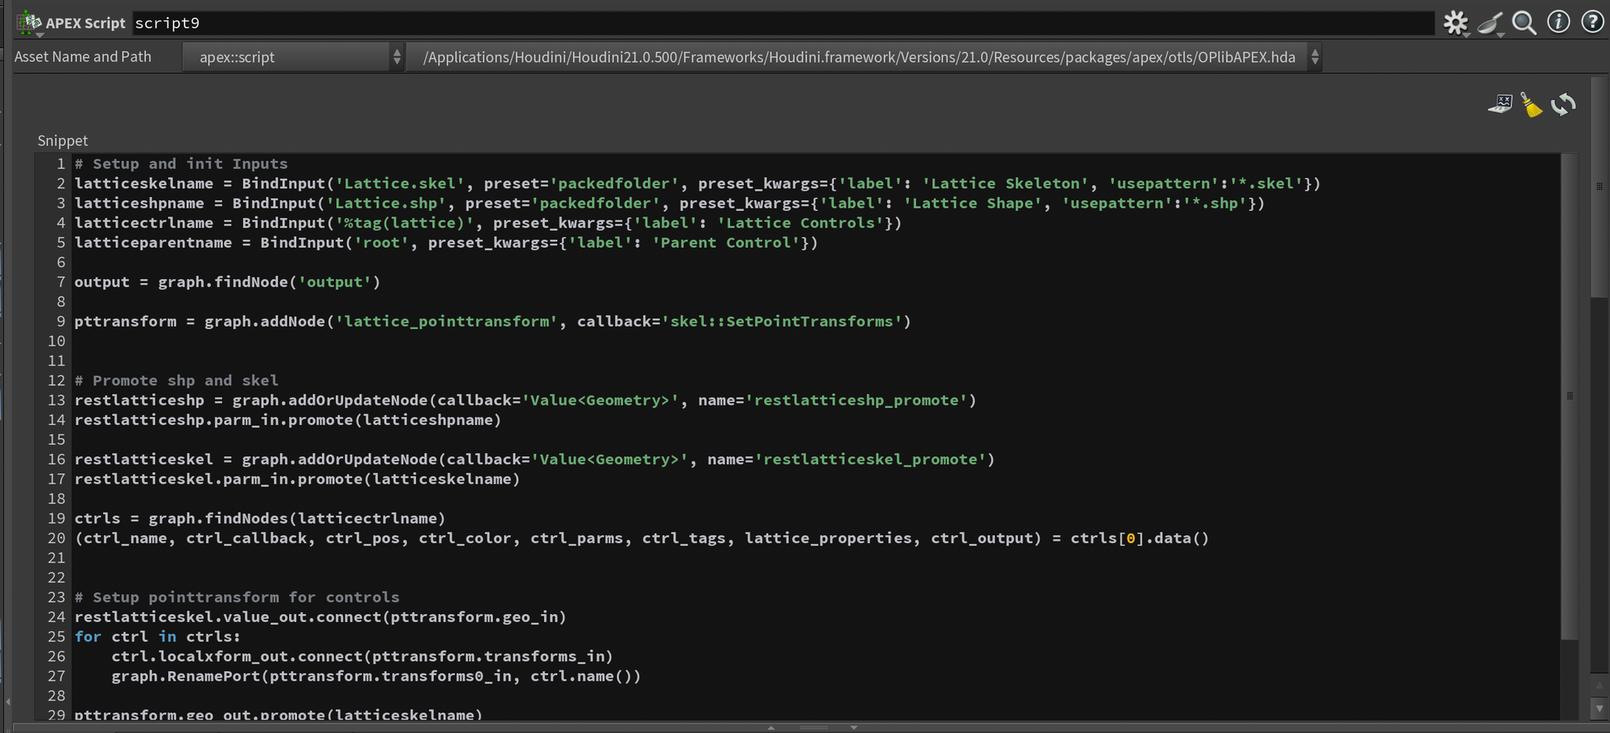Show node info with the i icon
Screen dimensions: 1610x733
click(x=1558, y=23)
